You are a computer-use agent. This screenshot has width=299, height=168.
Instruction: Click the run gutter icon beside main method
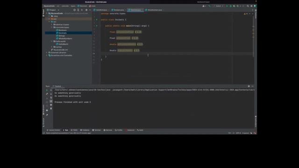pyautogui.click(x=97, y=26)
